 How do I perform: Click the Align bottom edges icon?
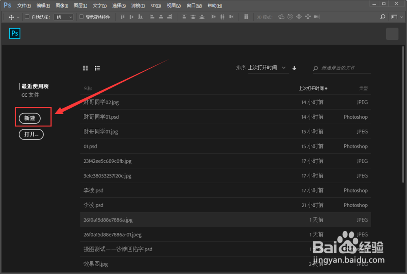(140, 17)
